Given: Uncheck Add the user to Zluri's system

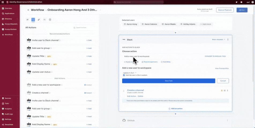Looking at the screenshot, I should point(124,75).
